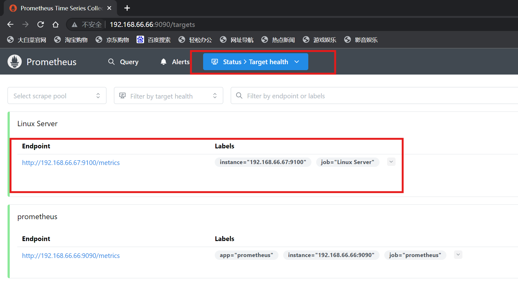This screenshot has width=518, height=283.
Task: Click the job="prometheus" label badge
Action: click(415, 255)
